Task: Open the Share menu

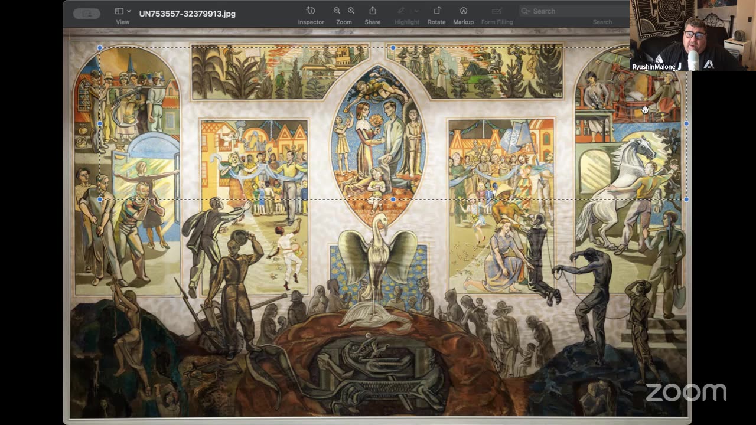Action: coord(373,11)
